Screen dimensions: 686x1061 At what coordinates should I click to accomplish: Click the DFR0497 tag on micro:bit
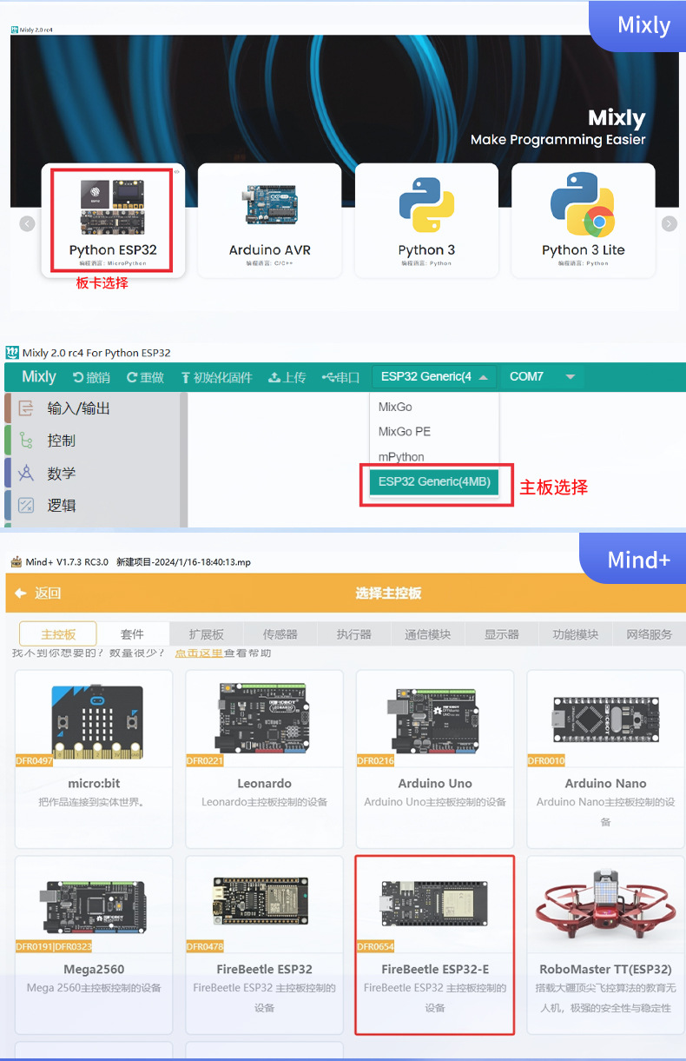(x=34, y=760)
